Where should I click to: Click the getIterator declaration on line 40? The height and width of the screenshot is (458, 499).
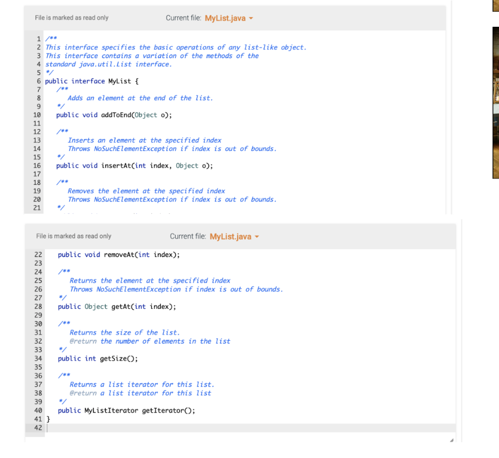click(126, 410)
